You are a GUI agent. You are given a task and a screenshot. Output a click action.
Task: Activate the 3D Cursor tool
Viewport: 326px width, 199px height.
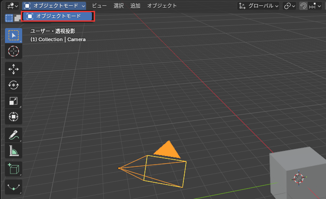click(x=14, y=51)
